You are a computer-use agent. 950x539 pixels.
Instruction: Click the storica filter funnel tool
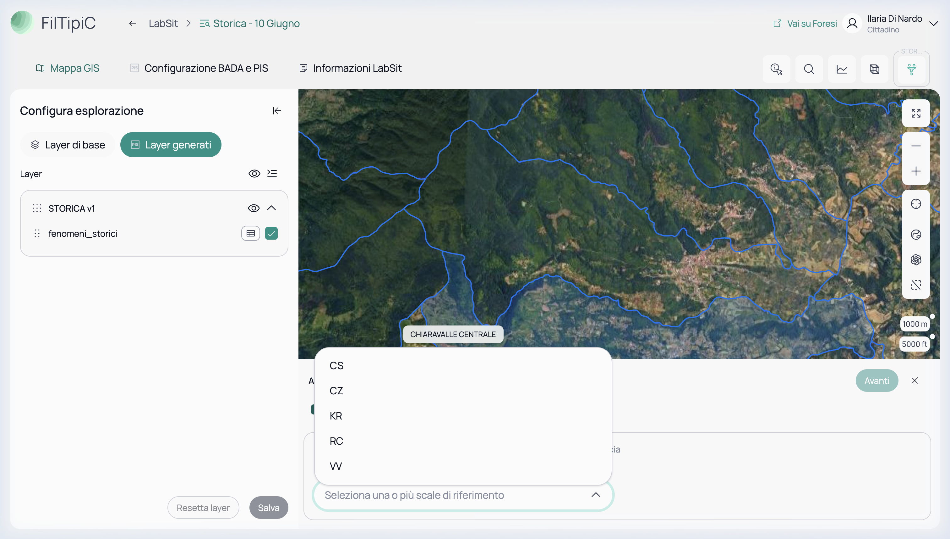pos(912,69)
